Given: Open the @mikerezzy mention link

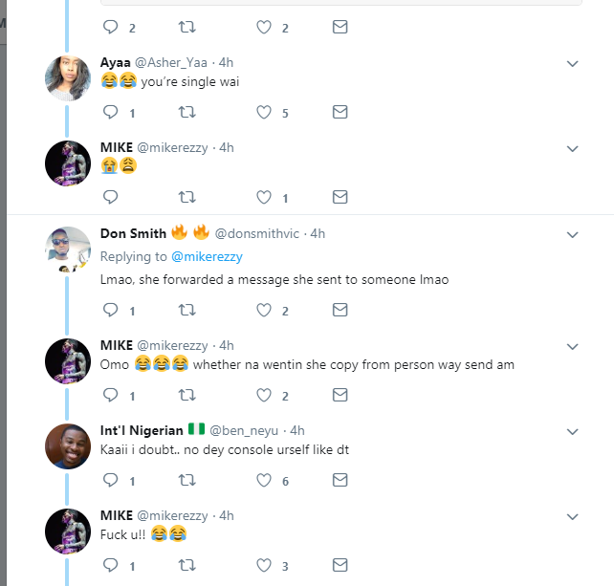Looking at the screenshot, I should (208, 256).
